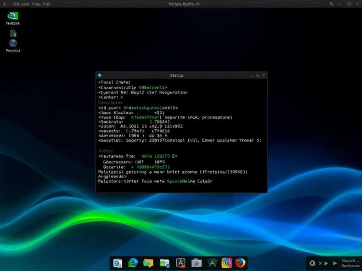Launch the pink-yellow camera app in the dock
The width and height of the screenshot is (362, 271).
[x=226, y=263]
